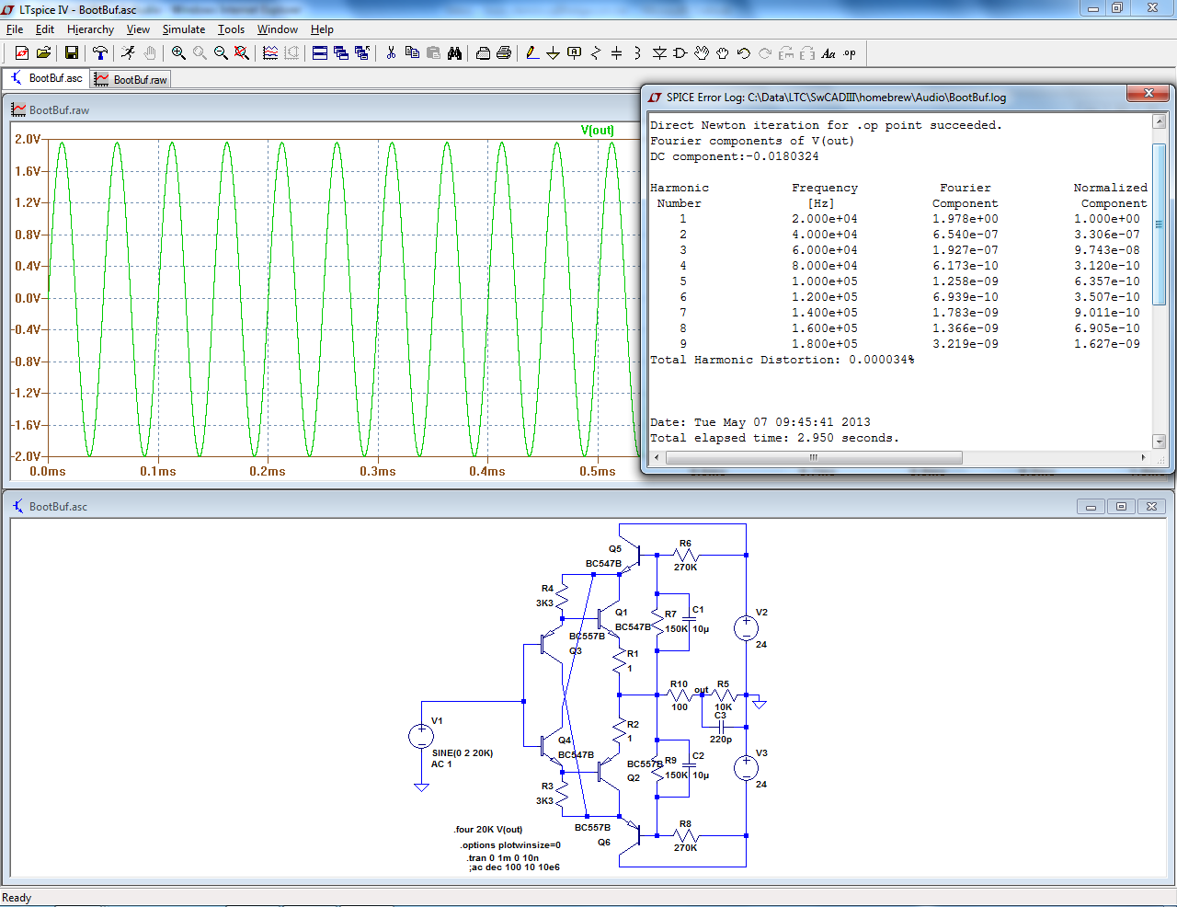The height and width of the screenshot is (907, 1177).
Task: Click the error log scroll-up arrow
Action: coord(1159,121)
